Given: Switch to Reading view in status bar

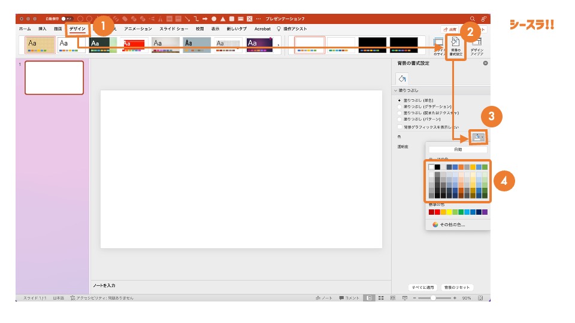Looking at the screenshot, I should (x=393, y=298).
